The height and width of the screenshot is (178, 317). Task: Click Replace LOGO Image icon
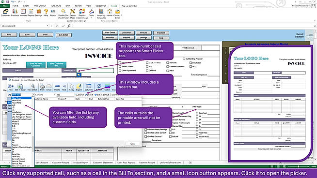coord(82,14)
